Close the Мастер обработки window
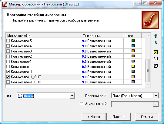The image size is (164, 124). (x=155, y=3)
